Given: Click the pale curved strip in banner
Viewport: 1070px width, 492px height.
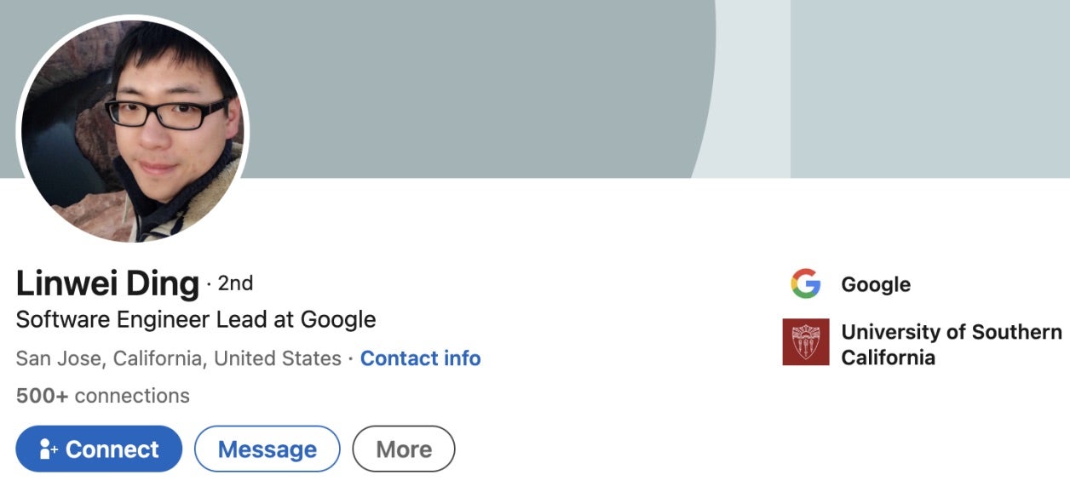Looking at the screenshot, I should click(x=750, y=85).
